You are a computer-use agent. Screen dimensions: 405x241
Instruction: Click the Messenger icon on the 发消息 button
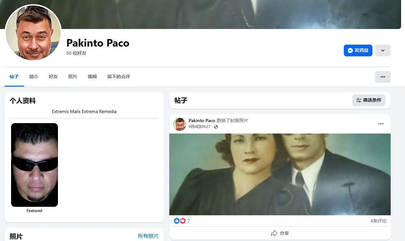pyautogui.click(x=350, y=50)
